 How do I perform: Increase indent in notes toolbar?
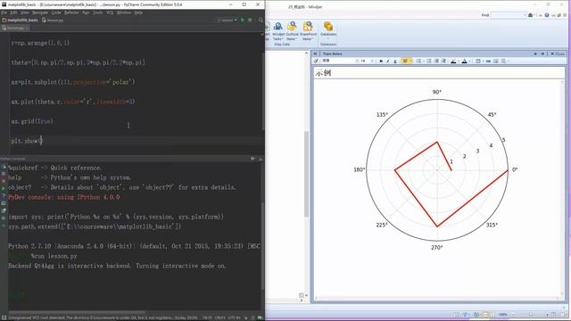point(444,61)
